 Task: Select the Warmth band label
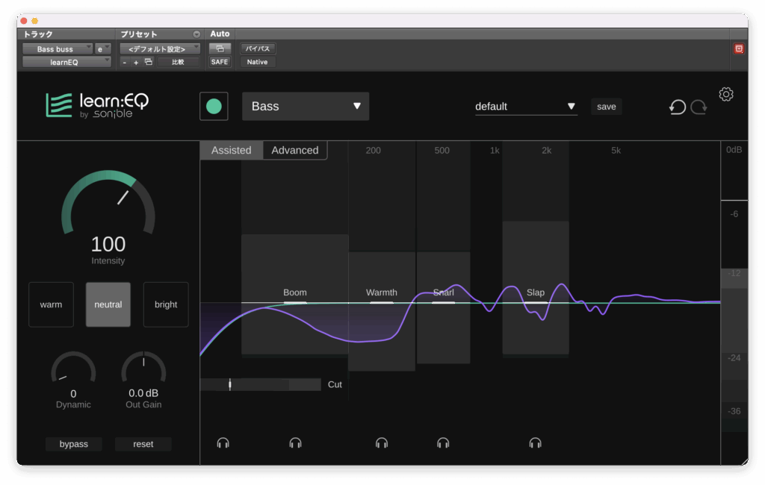click(382, 292)
